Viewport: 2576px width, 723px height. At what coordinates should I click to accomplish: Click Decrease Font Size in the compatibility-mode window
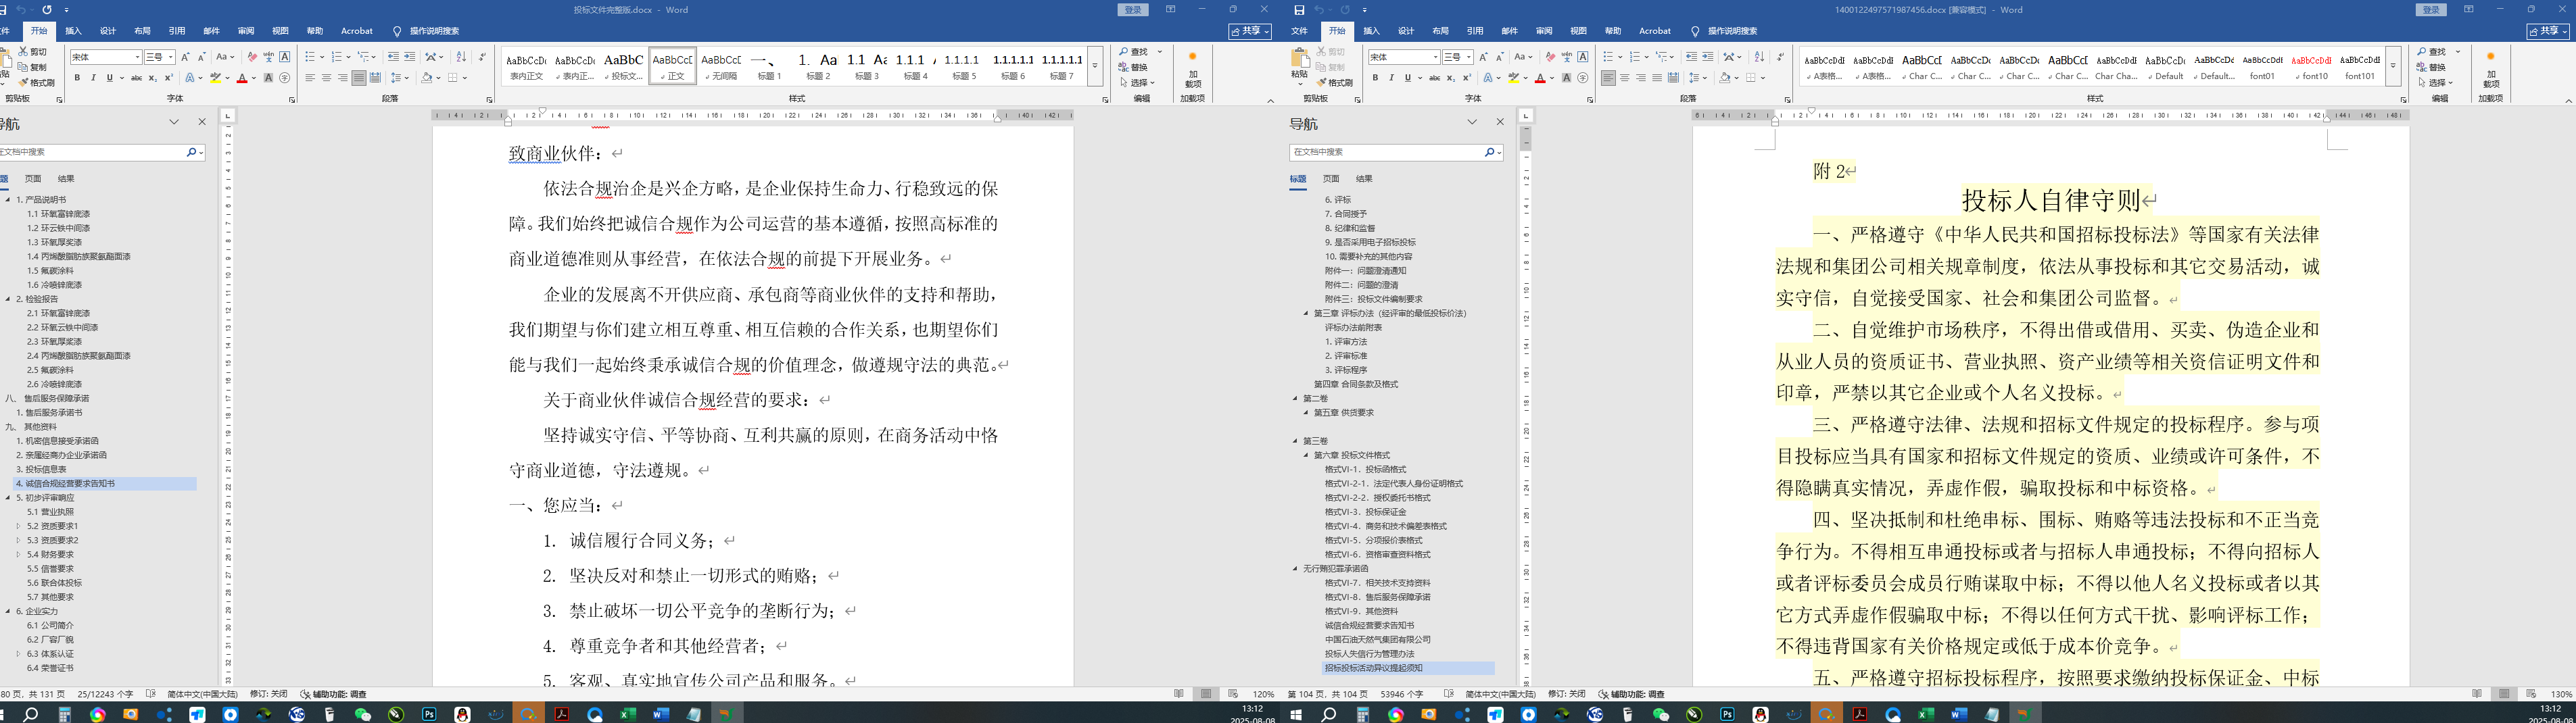[1500, 57]
